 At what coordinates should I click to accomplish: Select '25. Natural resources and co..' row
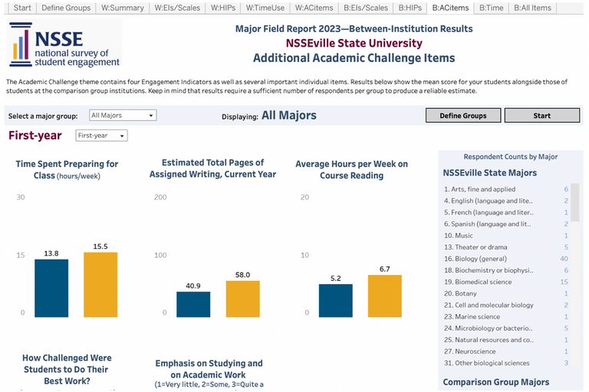click(505, 340)
